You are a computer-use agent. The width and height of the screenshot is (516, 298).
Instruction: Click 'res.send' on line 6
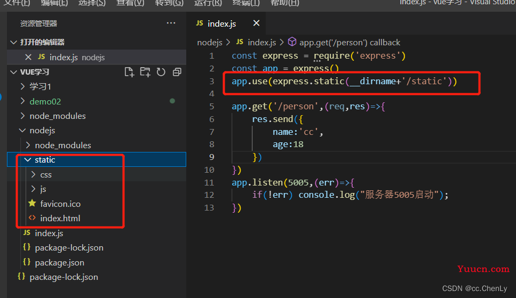273,119
